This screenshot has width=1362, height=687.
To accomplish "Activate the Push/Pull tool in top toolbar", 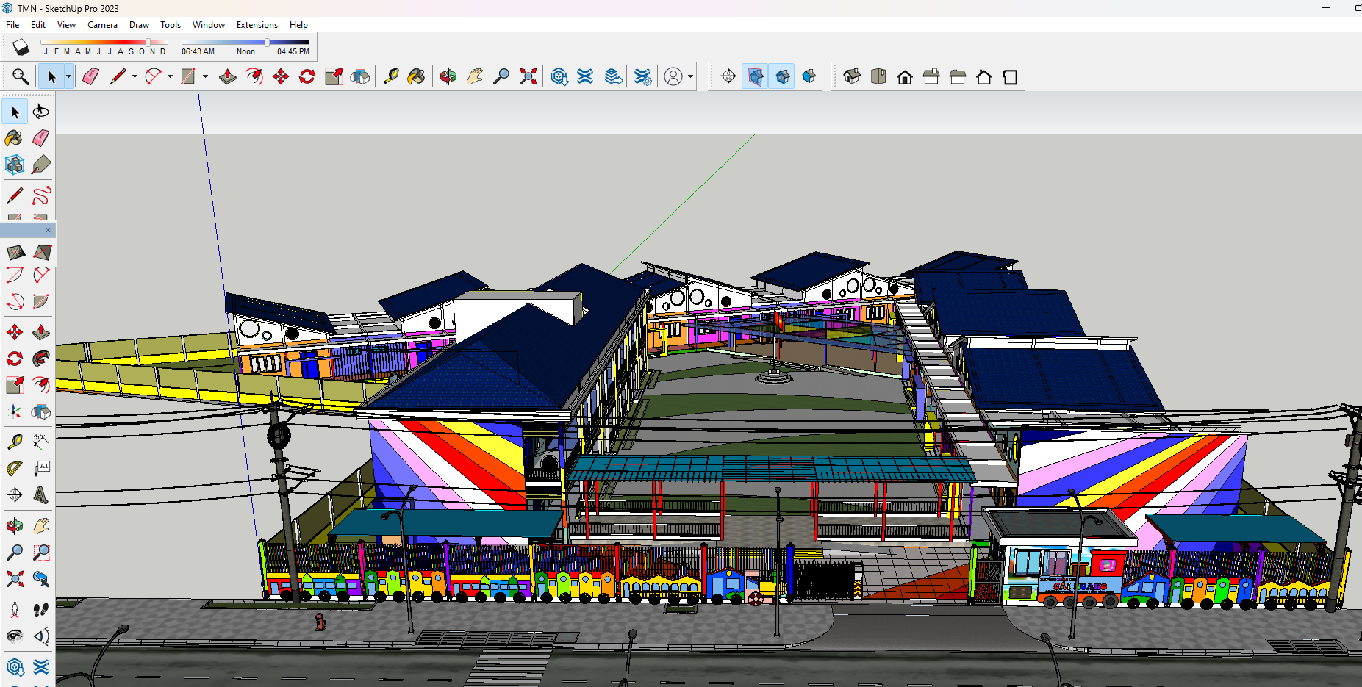I will 227,76.
